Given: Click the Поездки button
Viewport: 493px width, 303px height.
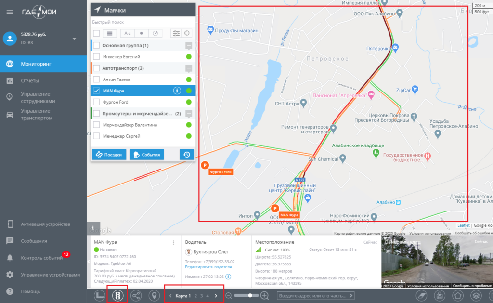Looking at the screenshot, I should pos(109,155).
